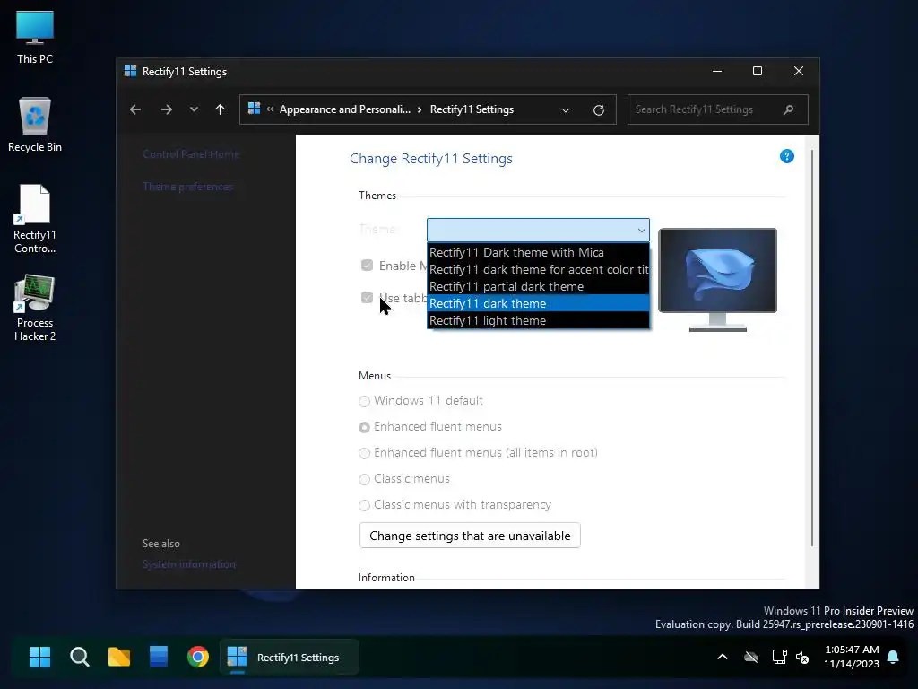Open the clock showing 1:05:47 AM
The width and height of the screenshot is (918, 689).
(852, 657)
